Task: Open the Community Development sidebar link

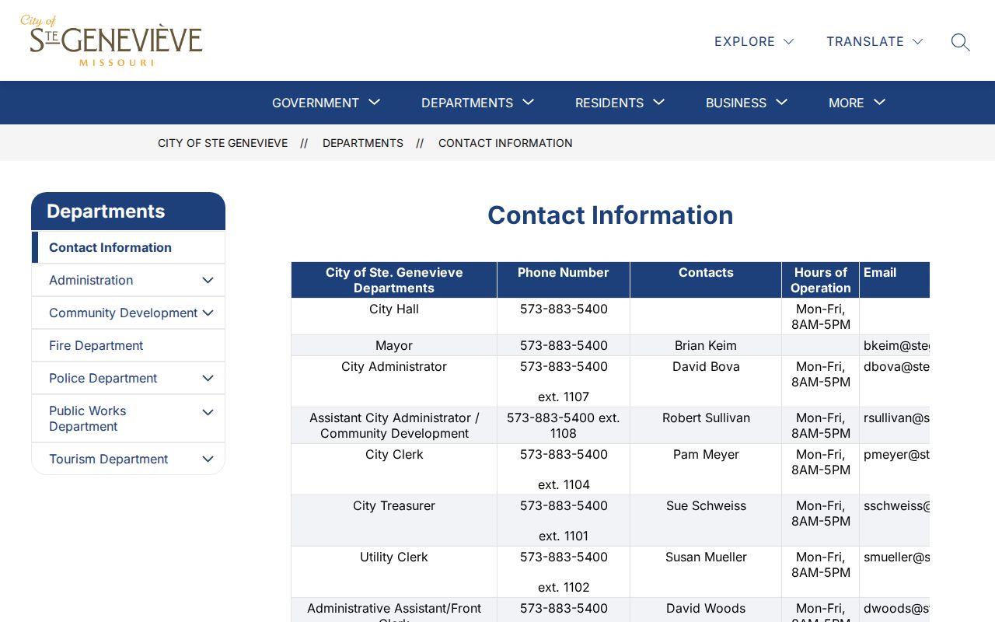Action: coord(123,313)
